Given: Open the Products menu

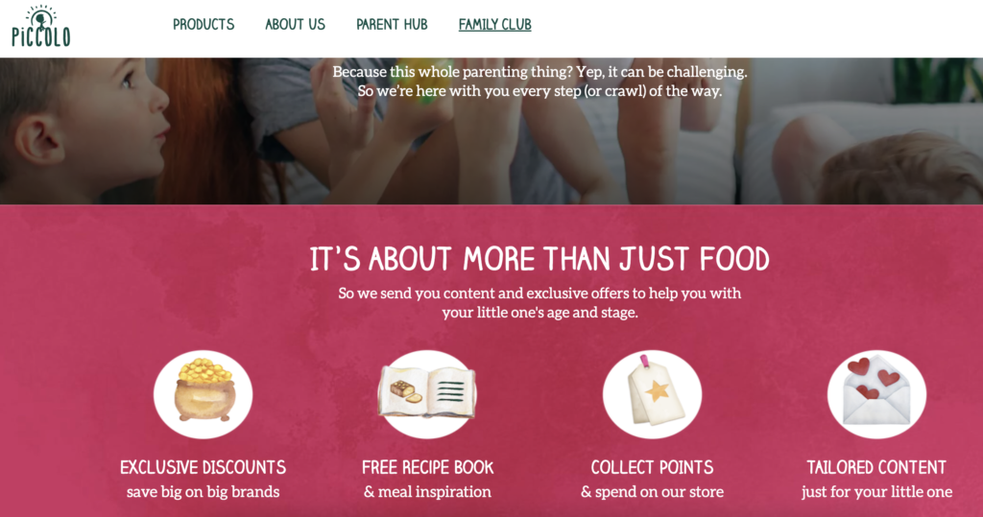Looking at the screenshot, I should (x=204, y=24).
